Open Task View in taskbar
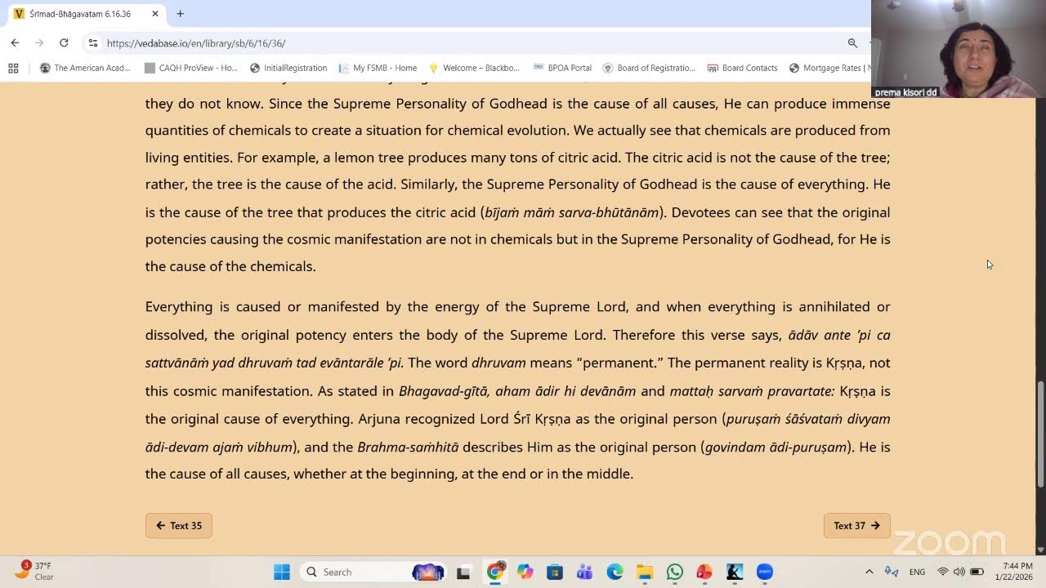The height and width of the screenshot is (588, 1046). pos(463,572)
